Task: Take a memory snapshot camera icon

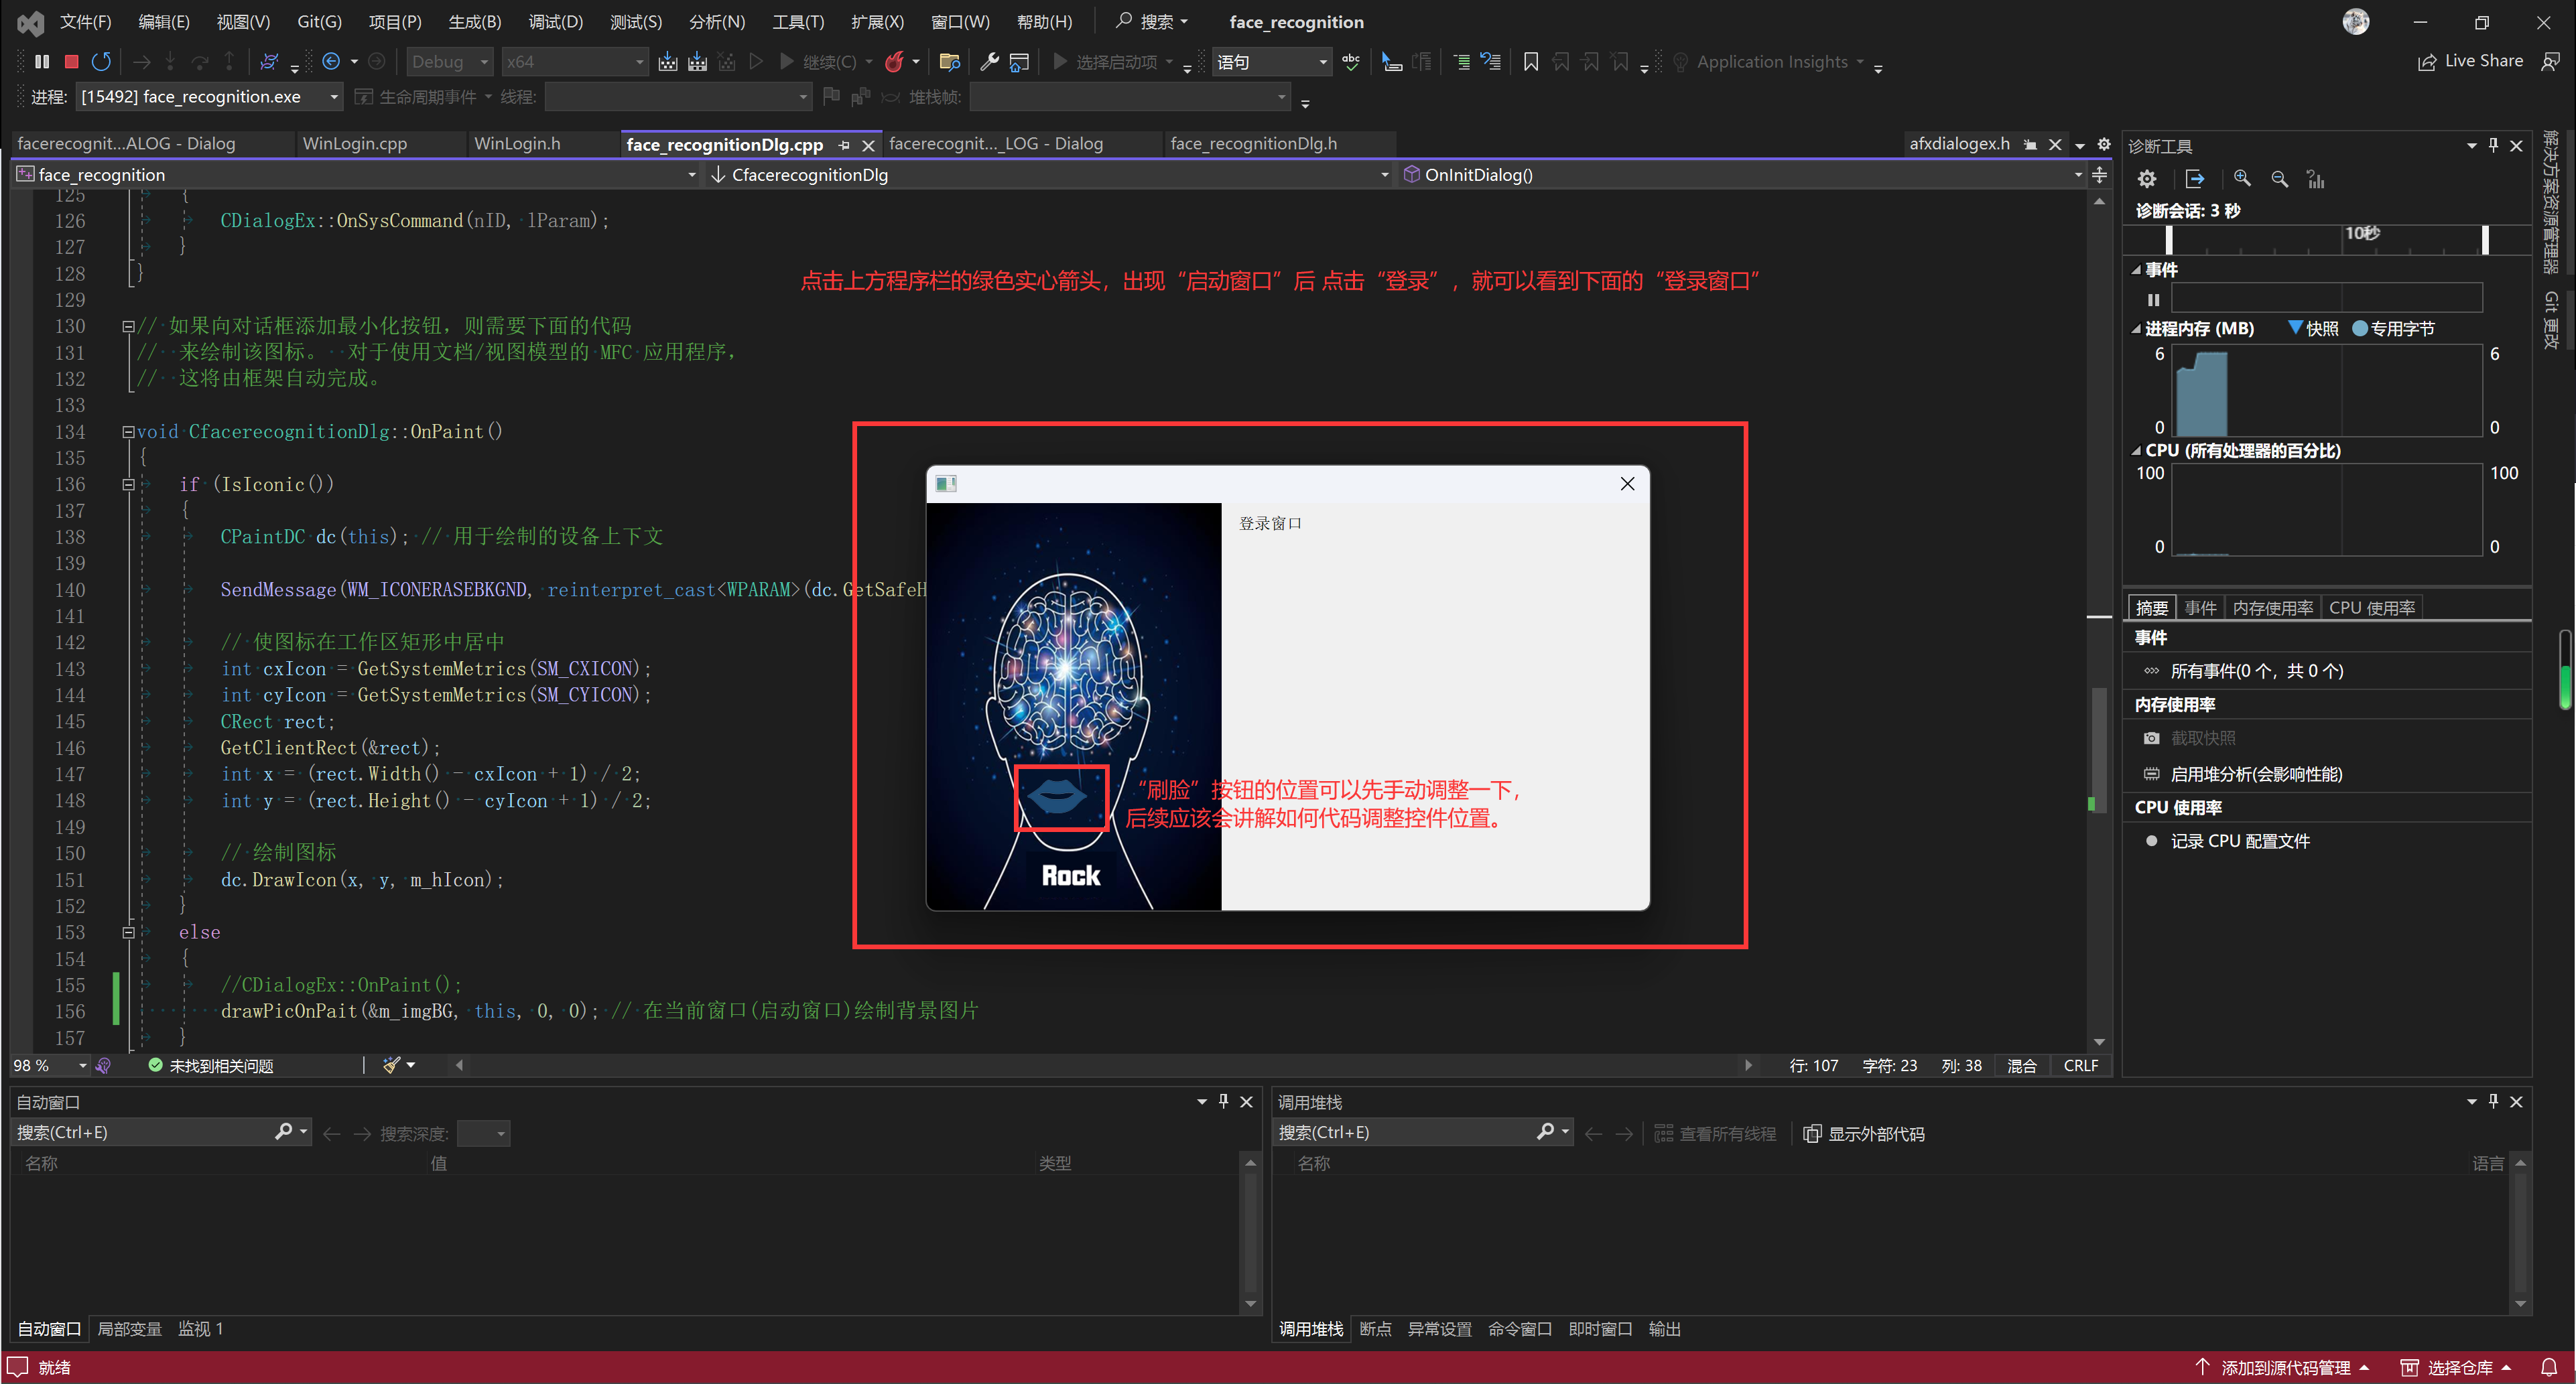Action: pyautogui.click(x=2151, y=738)
